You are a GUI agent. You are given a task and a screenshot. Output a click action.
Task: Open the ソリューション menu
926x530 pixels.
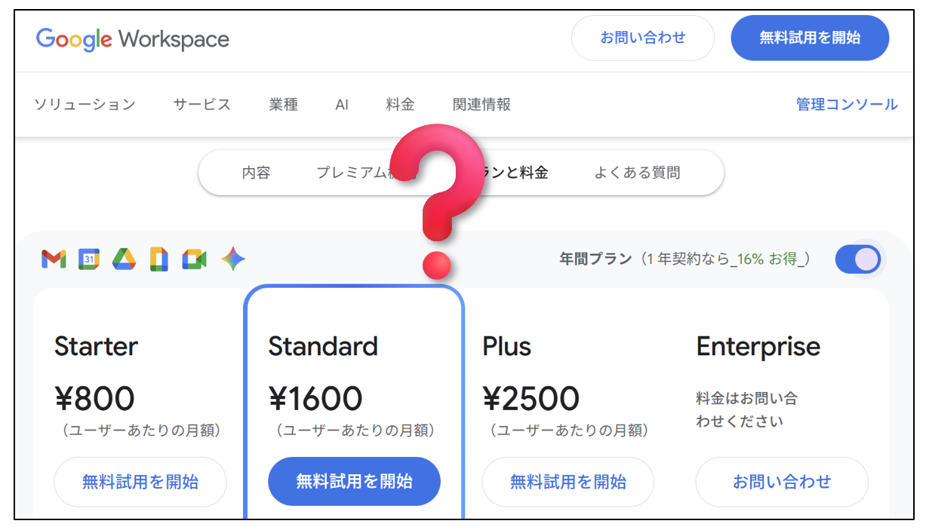pos(85,105)
